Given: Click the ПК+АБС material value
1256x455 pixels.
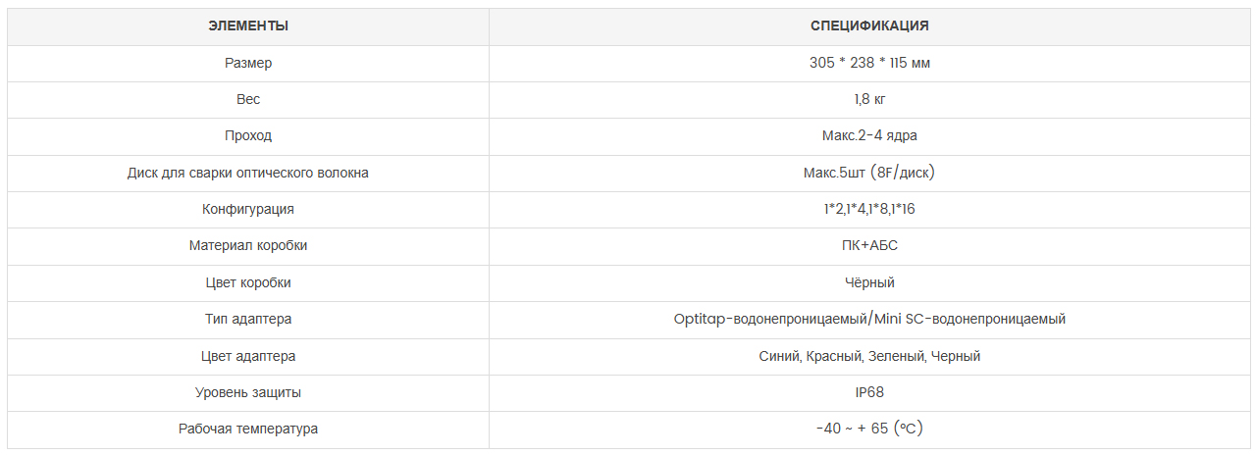Looking at the screenshot, I should coord(869,245).
